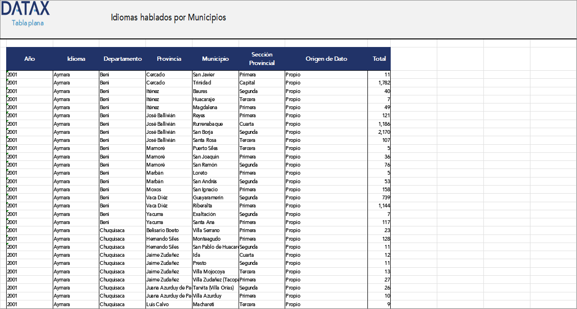Select the San Ignacio municipio cell
Screen dimensions: 577x309
pyautogui.click(x=215, y=189)
